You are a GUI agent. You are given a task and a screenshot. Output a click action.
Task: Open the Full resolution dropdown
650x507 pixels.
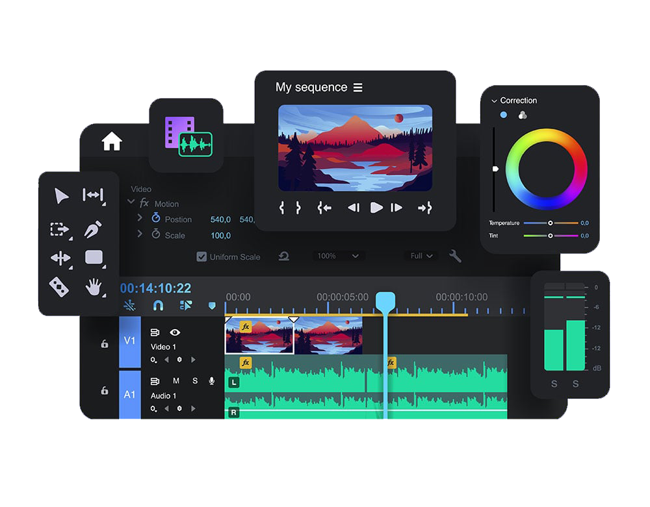click(421, 256)
